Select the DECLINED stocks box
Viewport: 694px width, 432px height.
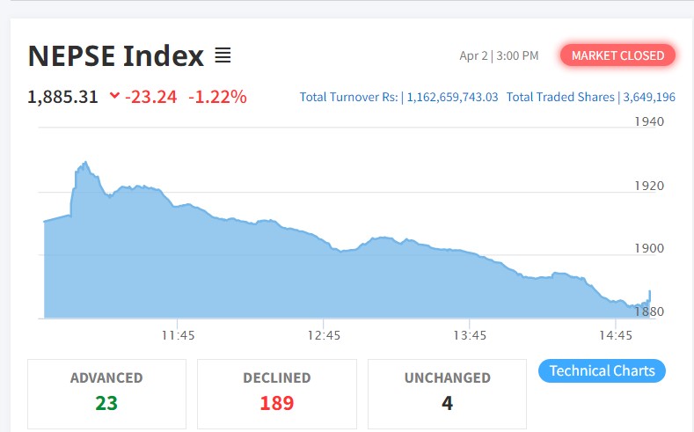[276, 392]
